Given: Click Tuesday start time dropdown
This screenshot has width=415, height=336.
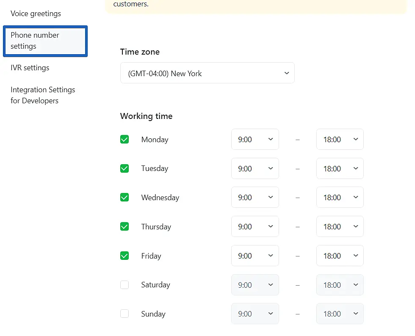Looking at the screenshot, I should (x=255, y=168).
